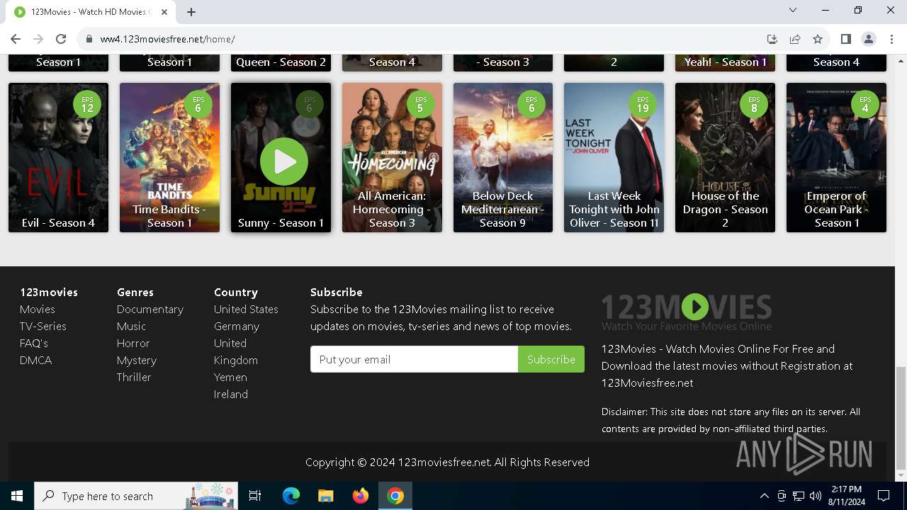Launch Microsoft Edge from taskbar
The image size is (907, 510).
point(291,496)
